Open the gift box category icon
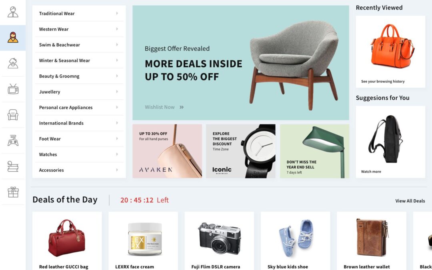The height and width of the screenshot is (270, 432). (x=13, y=192)
